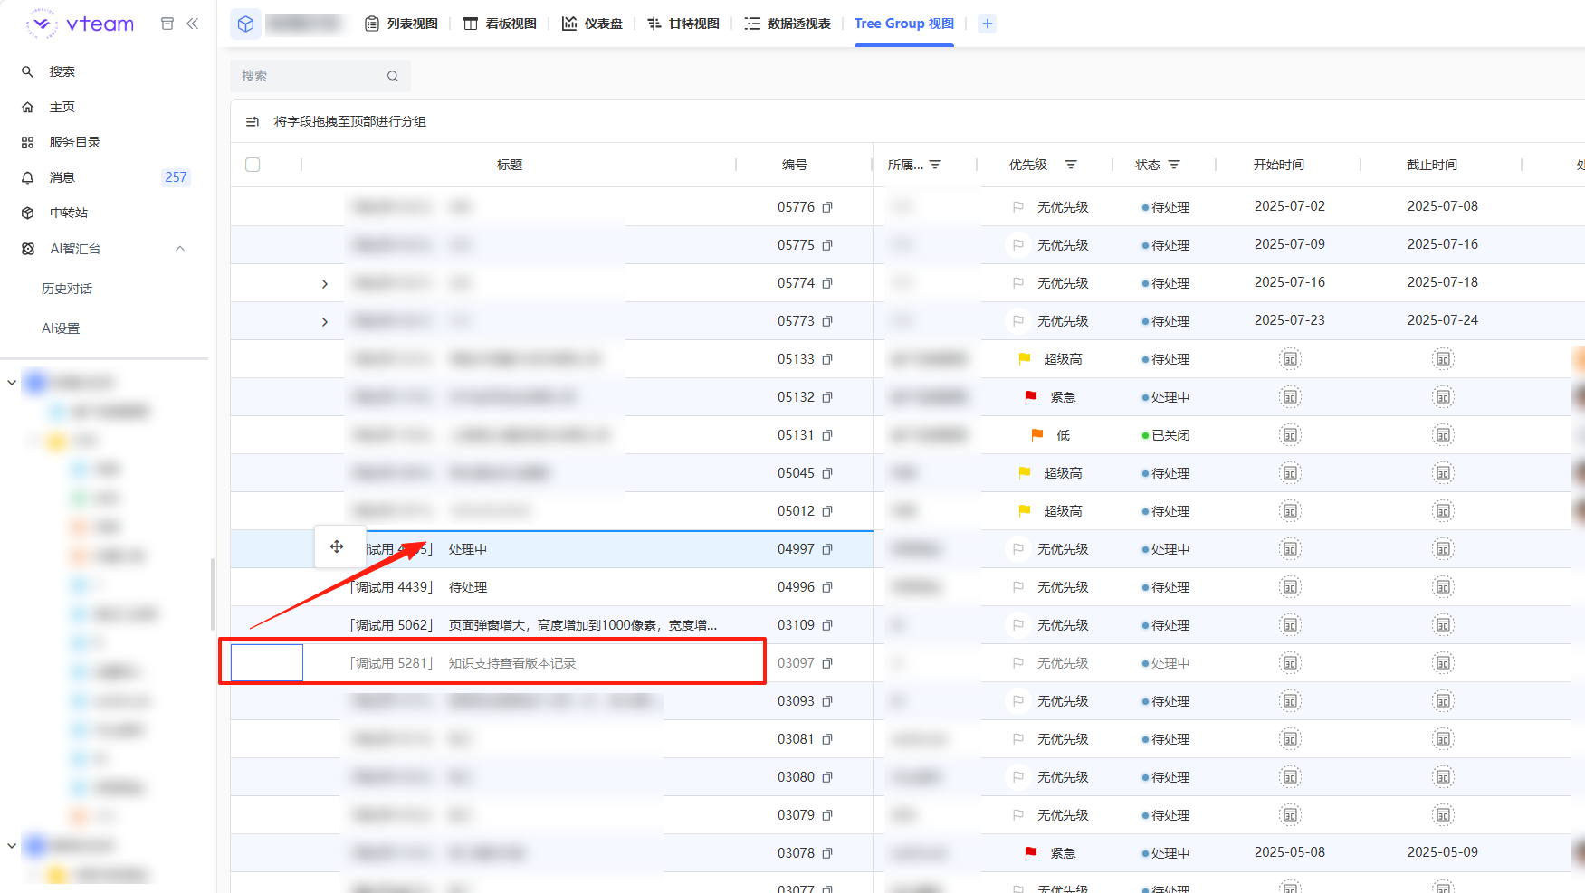Copy the ID number 03078
1585x893 pixels.
pyautogui.click(x=827, y=853)
